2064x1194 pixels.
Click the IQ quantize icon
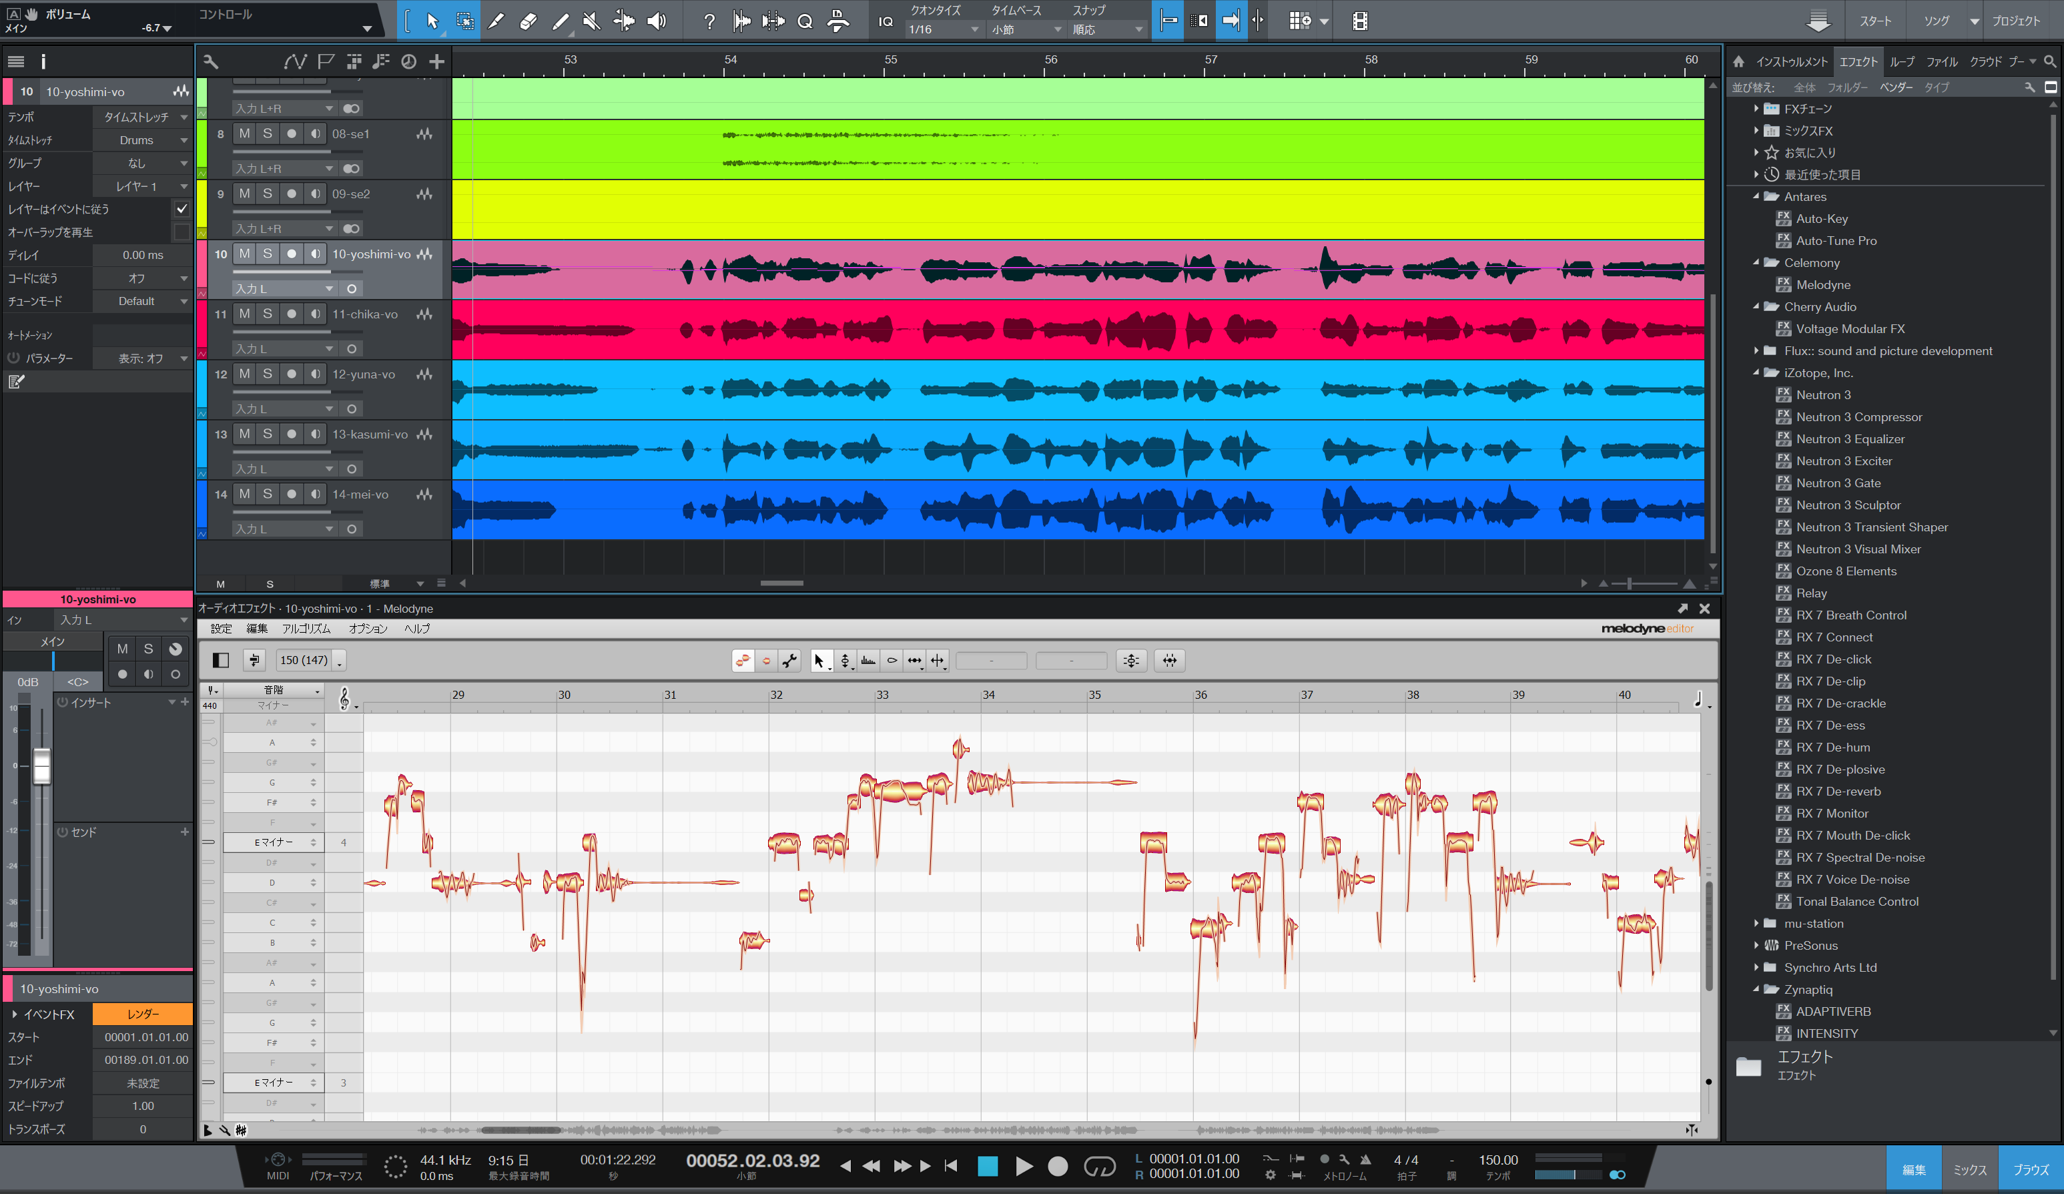click(x=886, y=21)
